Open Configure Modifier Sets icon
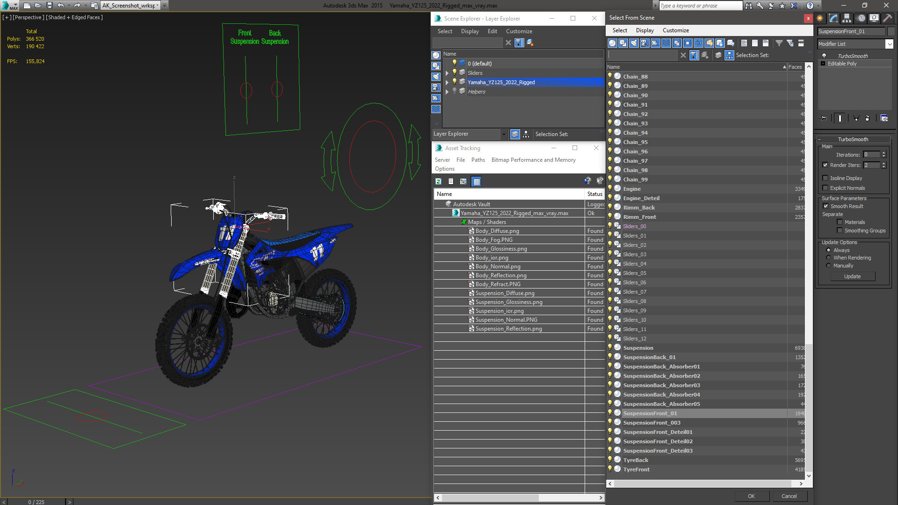The height and width of the screenshot is (505, 898). [x=884, y=118]
